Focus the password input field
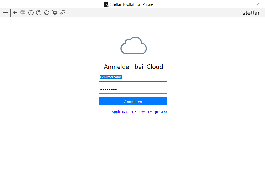The image size is (265, 181). [133, 90]
